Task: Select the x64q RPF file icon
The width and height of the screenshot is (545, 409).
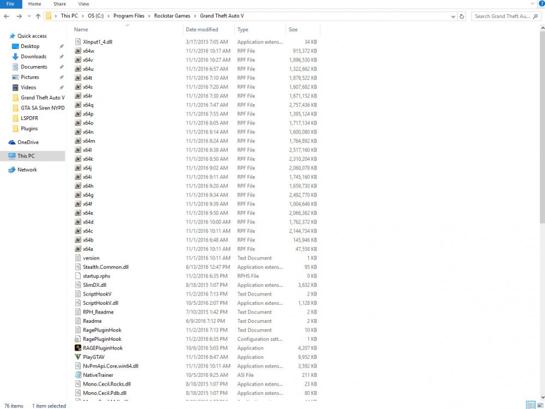Action: click(x=78, y=105)
